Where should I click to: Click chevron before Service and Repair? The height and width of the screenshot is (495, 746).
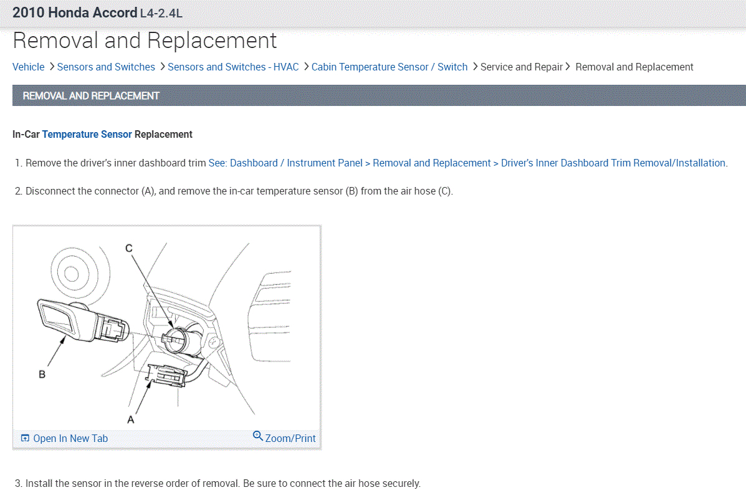(474, 67)
